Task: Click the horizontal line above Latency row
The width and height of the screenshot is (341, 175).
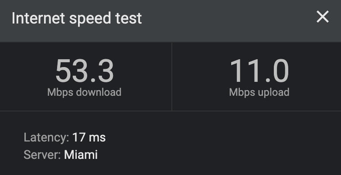Action: coord(170,111)
